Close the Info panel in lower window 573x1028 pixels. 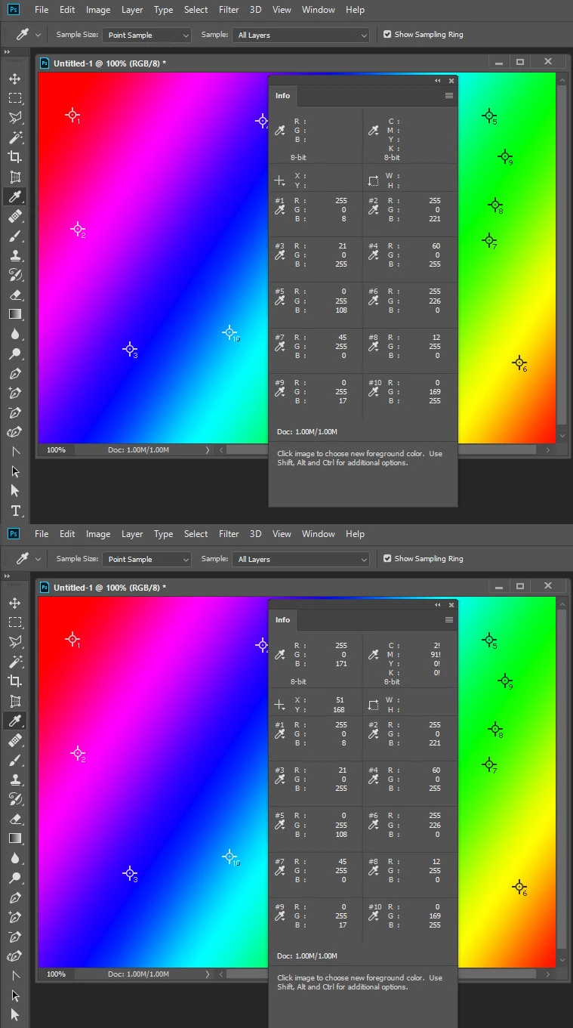[451, 604]
